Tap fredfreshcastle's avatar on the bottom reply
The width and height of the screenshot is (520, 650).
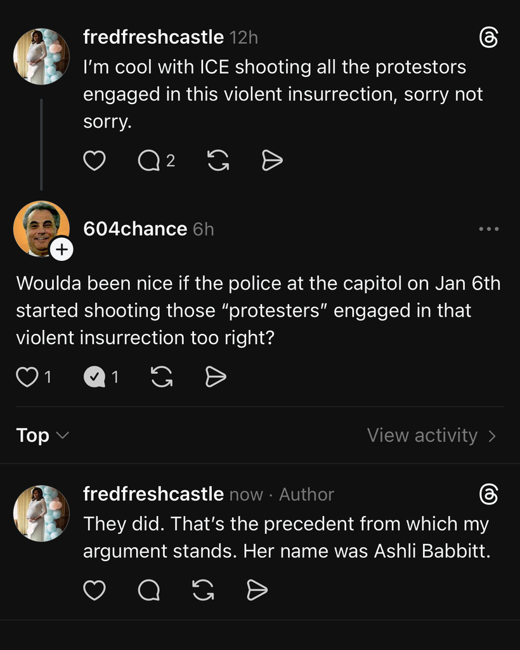click(41, 513)
